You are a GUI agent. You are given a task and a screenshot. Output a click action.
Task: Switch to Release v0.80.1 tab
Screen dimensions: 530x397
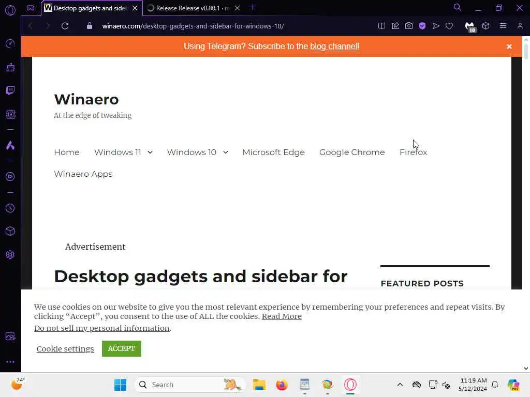pos(193,8)
